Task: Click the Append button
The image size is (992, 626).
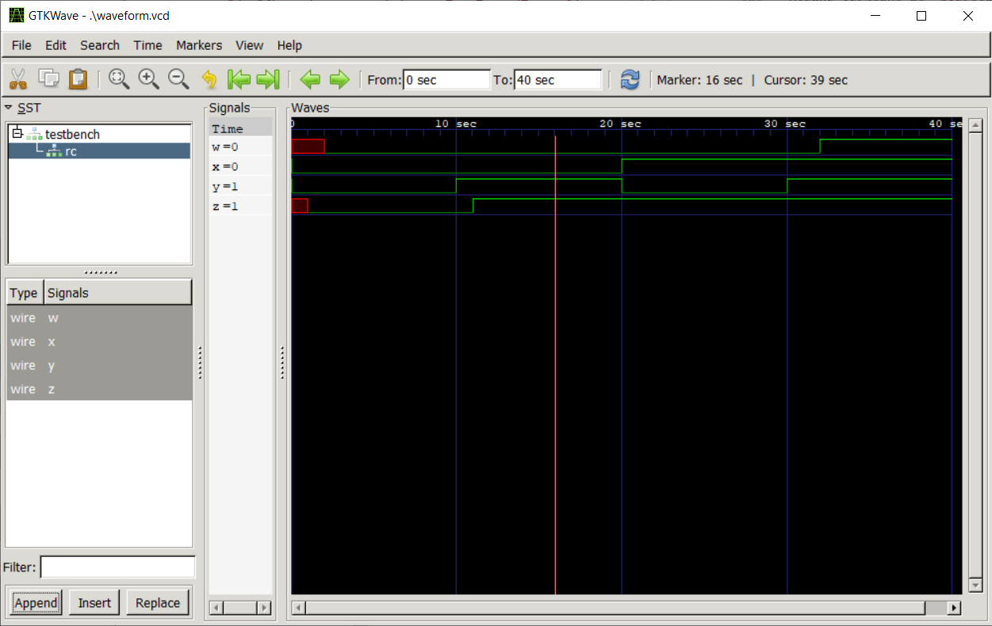Action: tap(36, 603)
